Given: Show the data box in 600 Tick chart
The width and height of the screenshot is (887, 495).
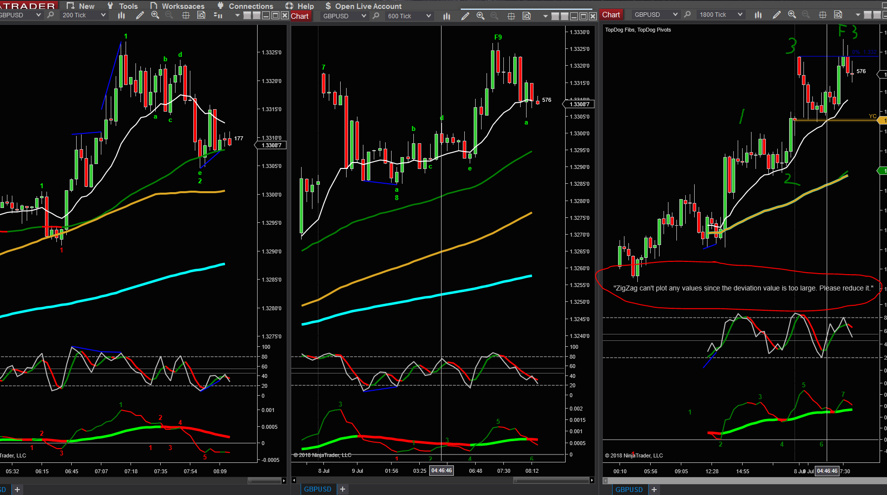Looking at the screenshot, I should [527, 16].
